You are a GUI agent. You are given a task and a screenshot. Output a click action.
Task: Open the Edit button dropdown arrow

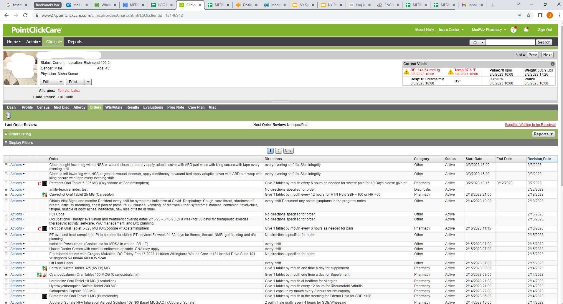pos(61,82)
